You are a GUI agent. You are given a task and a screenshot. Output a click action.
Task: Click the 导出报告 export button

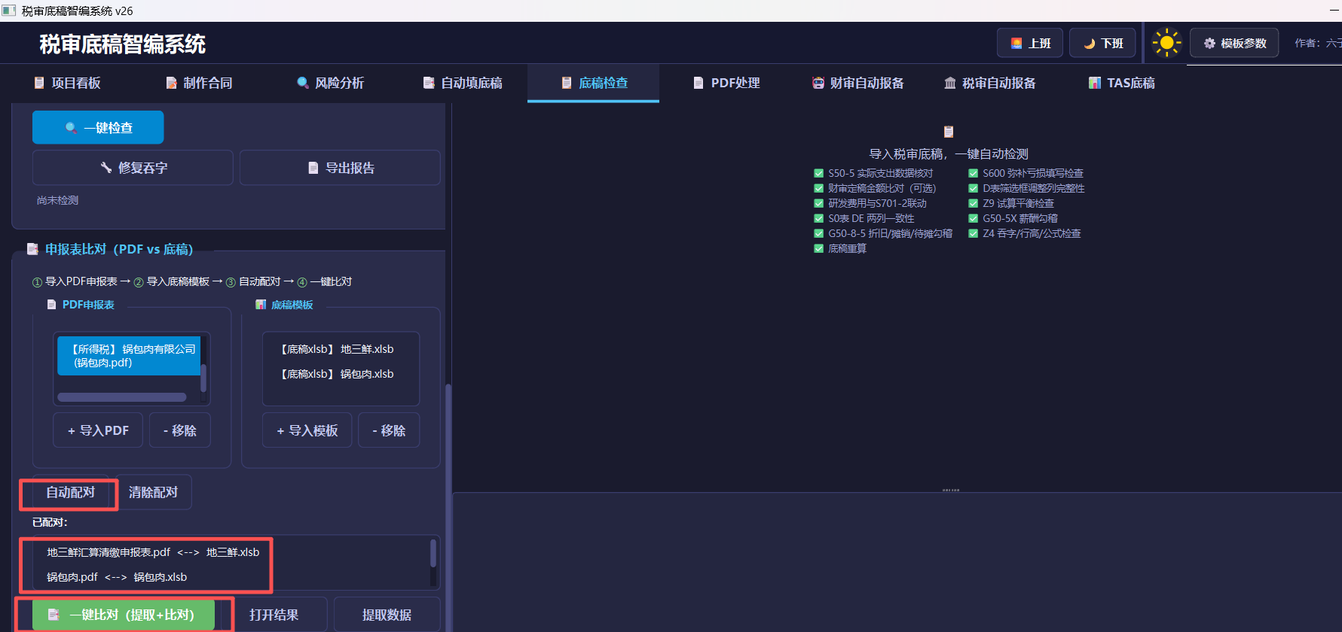pos(340,168)
